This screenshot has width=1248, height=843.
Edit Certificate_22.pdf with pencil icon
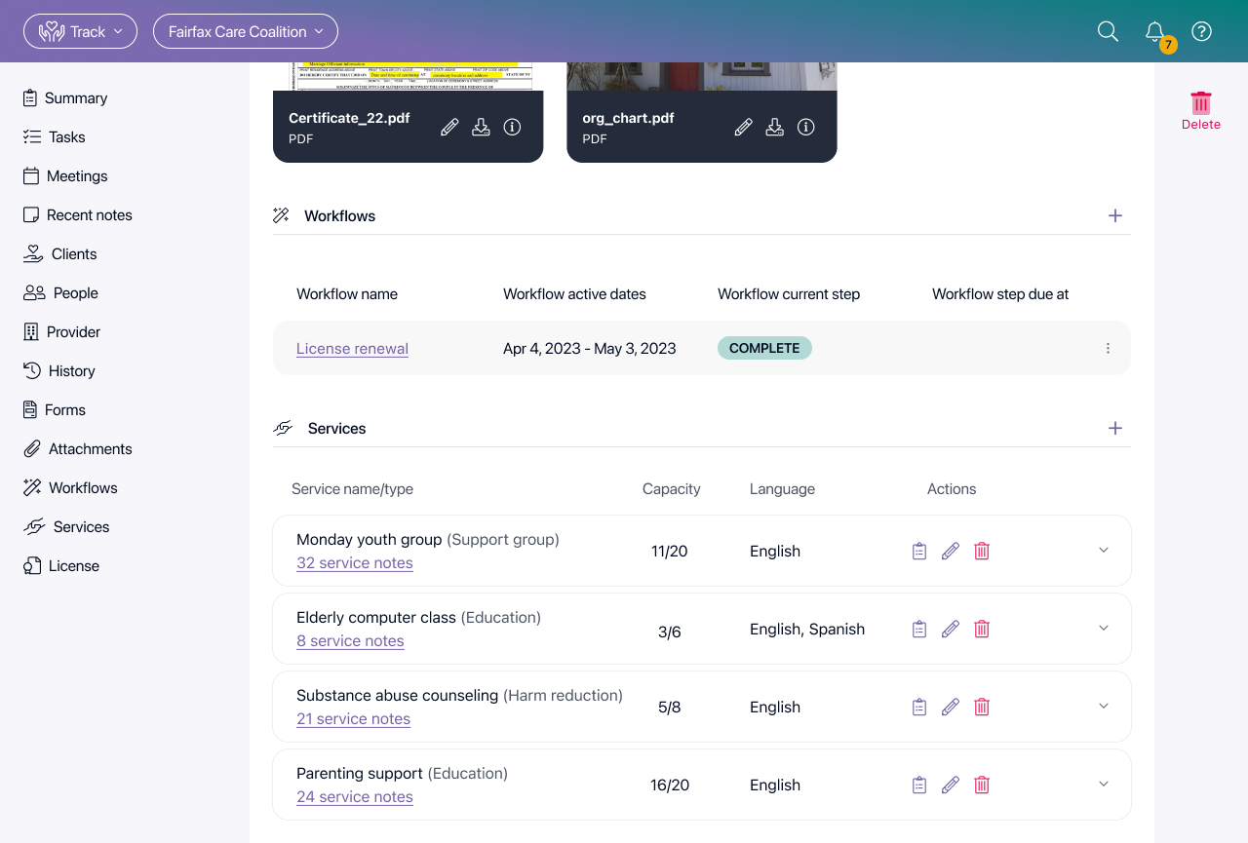[449, 127]
